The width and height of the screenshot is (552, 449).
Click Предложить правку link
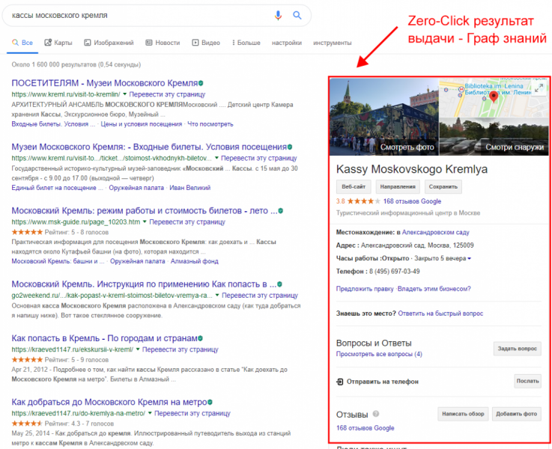click(365, 289)
